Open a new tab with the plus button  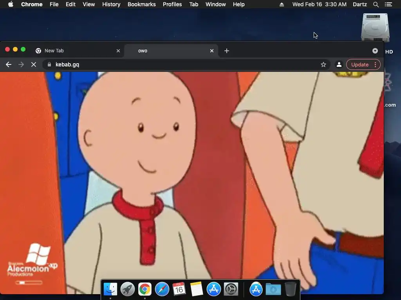pyautogui.click(x=227, y=51)
